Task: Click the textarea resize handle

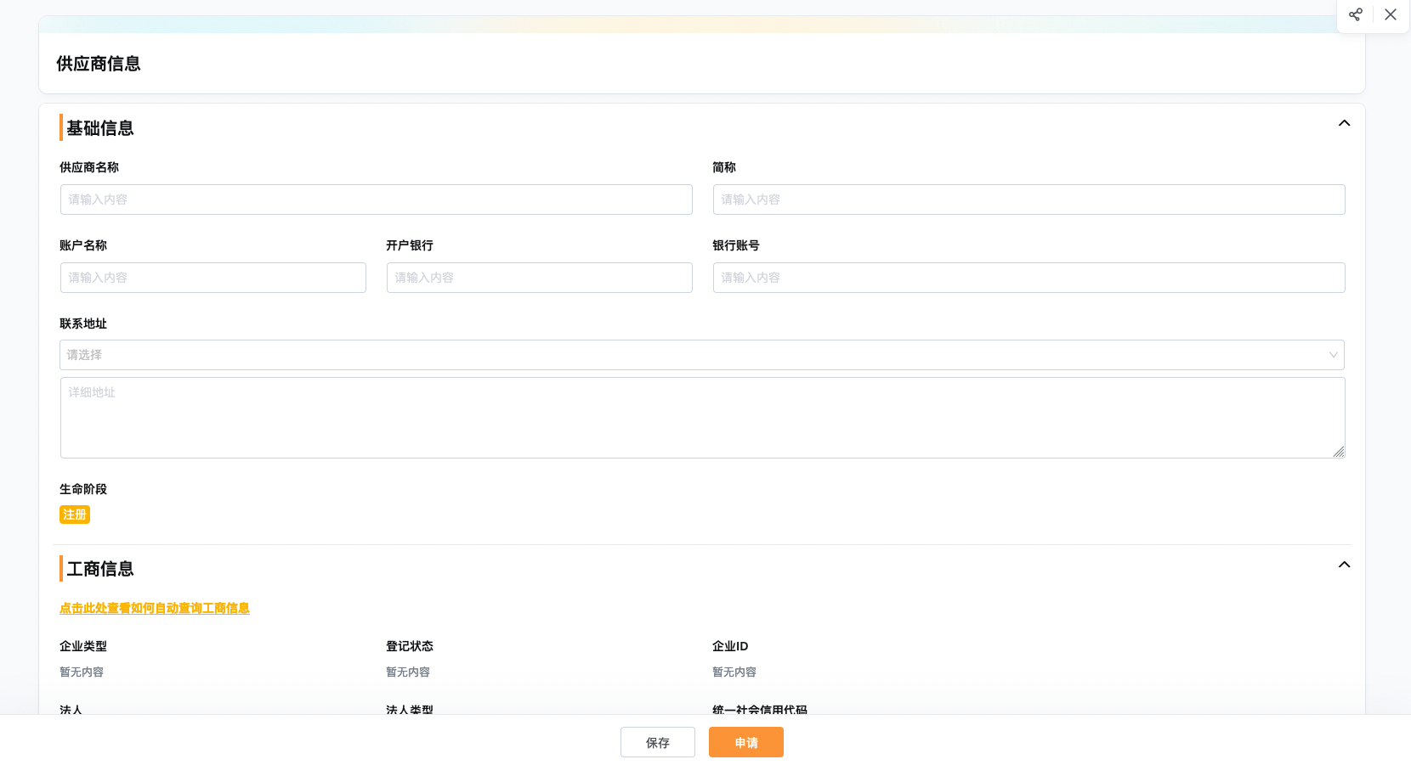Action: click(x=1339, y=452)
